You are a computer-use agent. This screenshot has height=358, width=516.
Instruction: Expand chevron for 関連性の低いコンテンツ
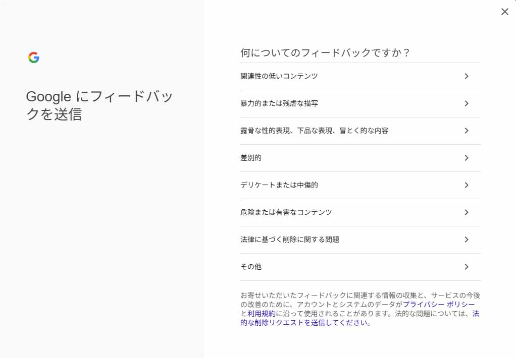(x=467, y=76)
